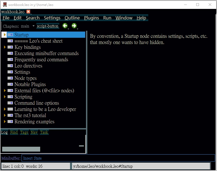Open the Window menu
Image resolution: width=217 pixels, height=171 pixels.
click(124, 18)
